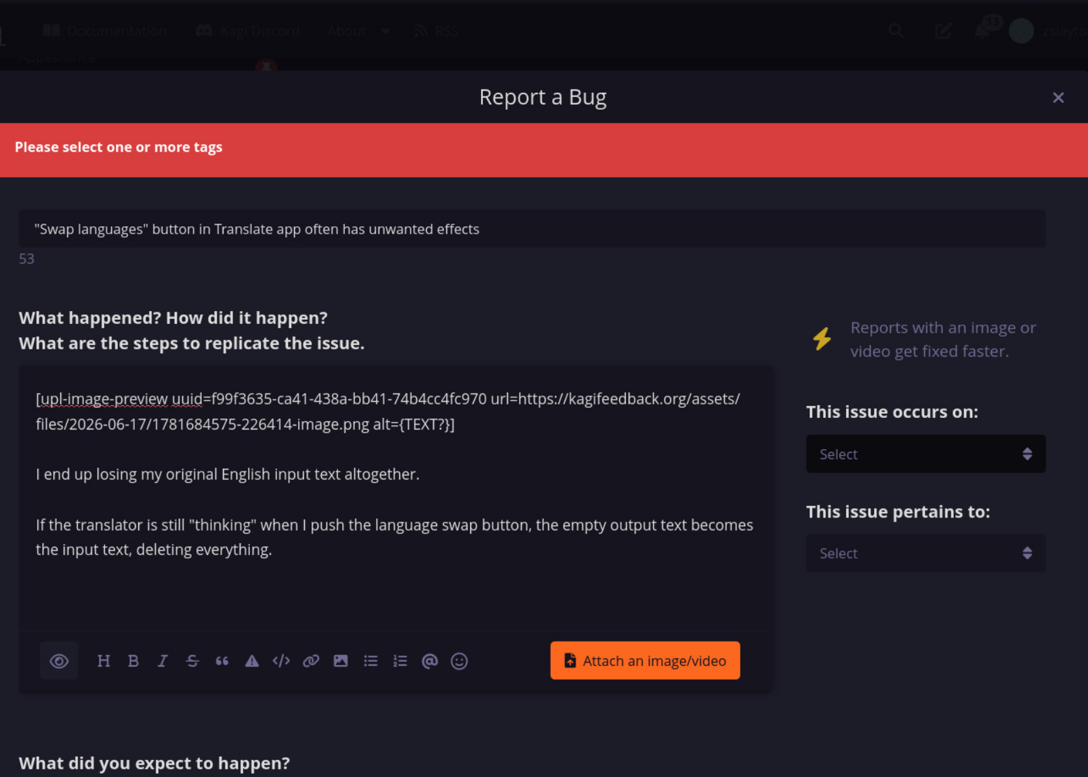Screen dimensions: 1088x777
Task: Toggle the preview eye button in editor
Action: [59, 660]
